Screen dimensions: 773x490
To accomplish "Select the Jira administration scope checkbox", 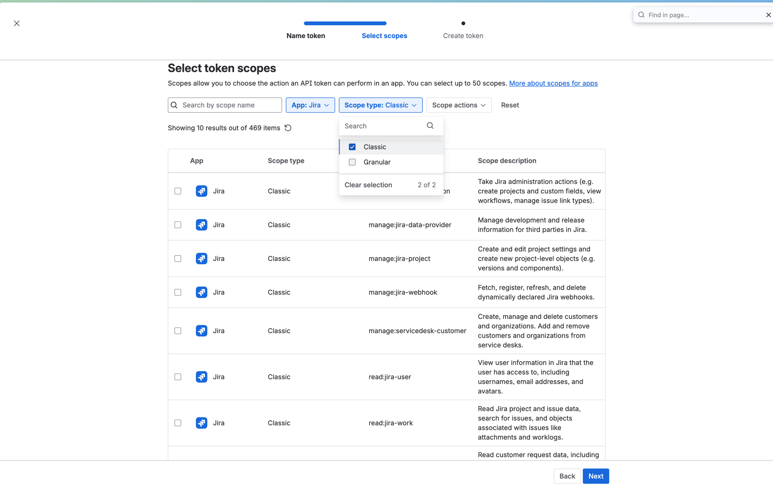I will click(178, 191).
